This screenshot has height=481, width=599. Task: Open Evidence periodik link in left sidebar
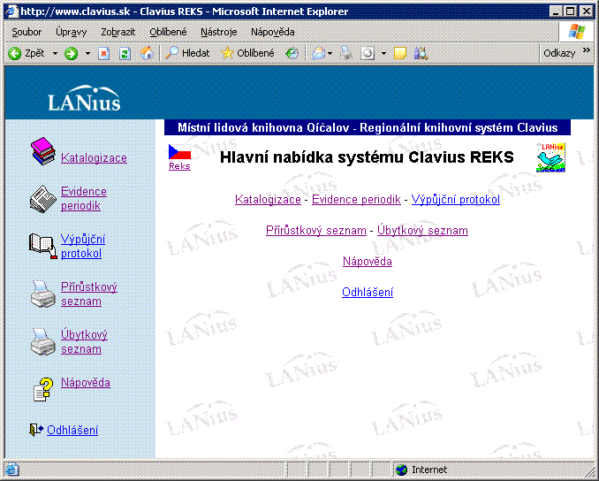[x=84, y=198]
